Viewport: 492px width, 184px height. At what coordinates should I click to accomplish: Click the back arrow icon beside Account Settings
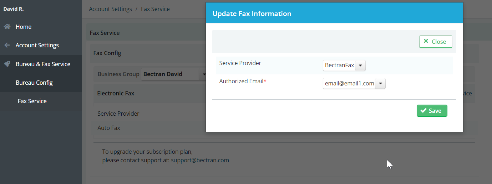7,45
